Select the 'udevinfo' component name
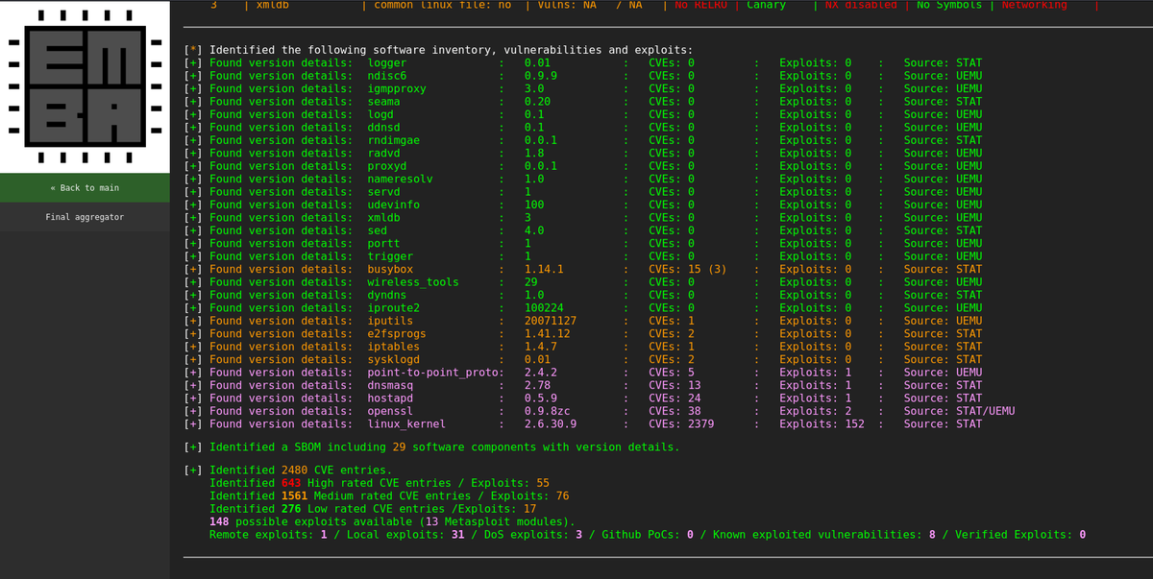 point(394,205)
